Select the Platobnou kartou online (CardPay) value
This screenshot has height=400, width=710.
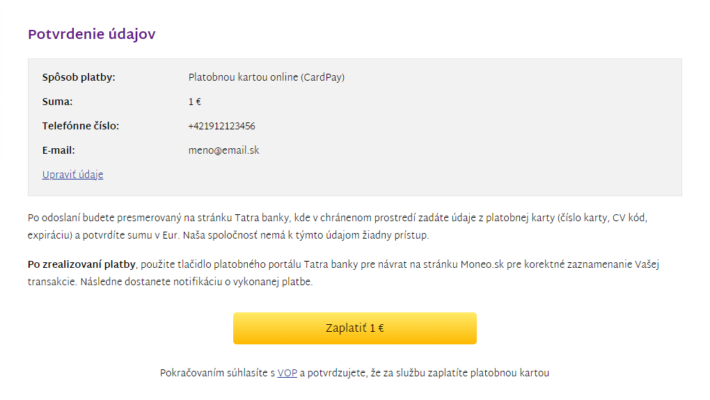point(266,77)
